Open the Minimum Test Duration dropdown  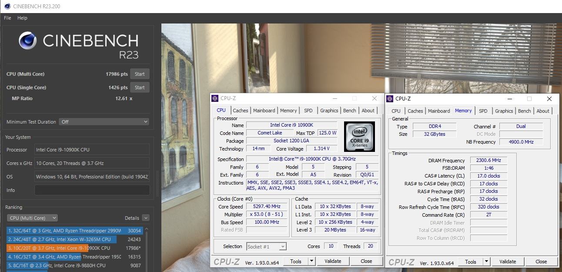pyautogui.click(x=104, y=122)
